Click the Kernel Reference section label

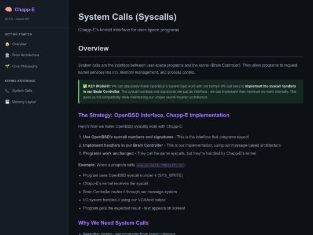[x=20, y=81]
